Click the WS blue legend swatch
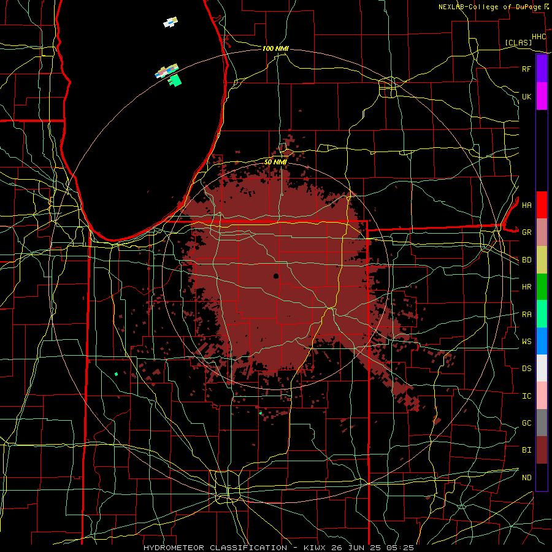The width and height of the screenshot is (552, 552). (542, 341)
